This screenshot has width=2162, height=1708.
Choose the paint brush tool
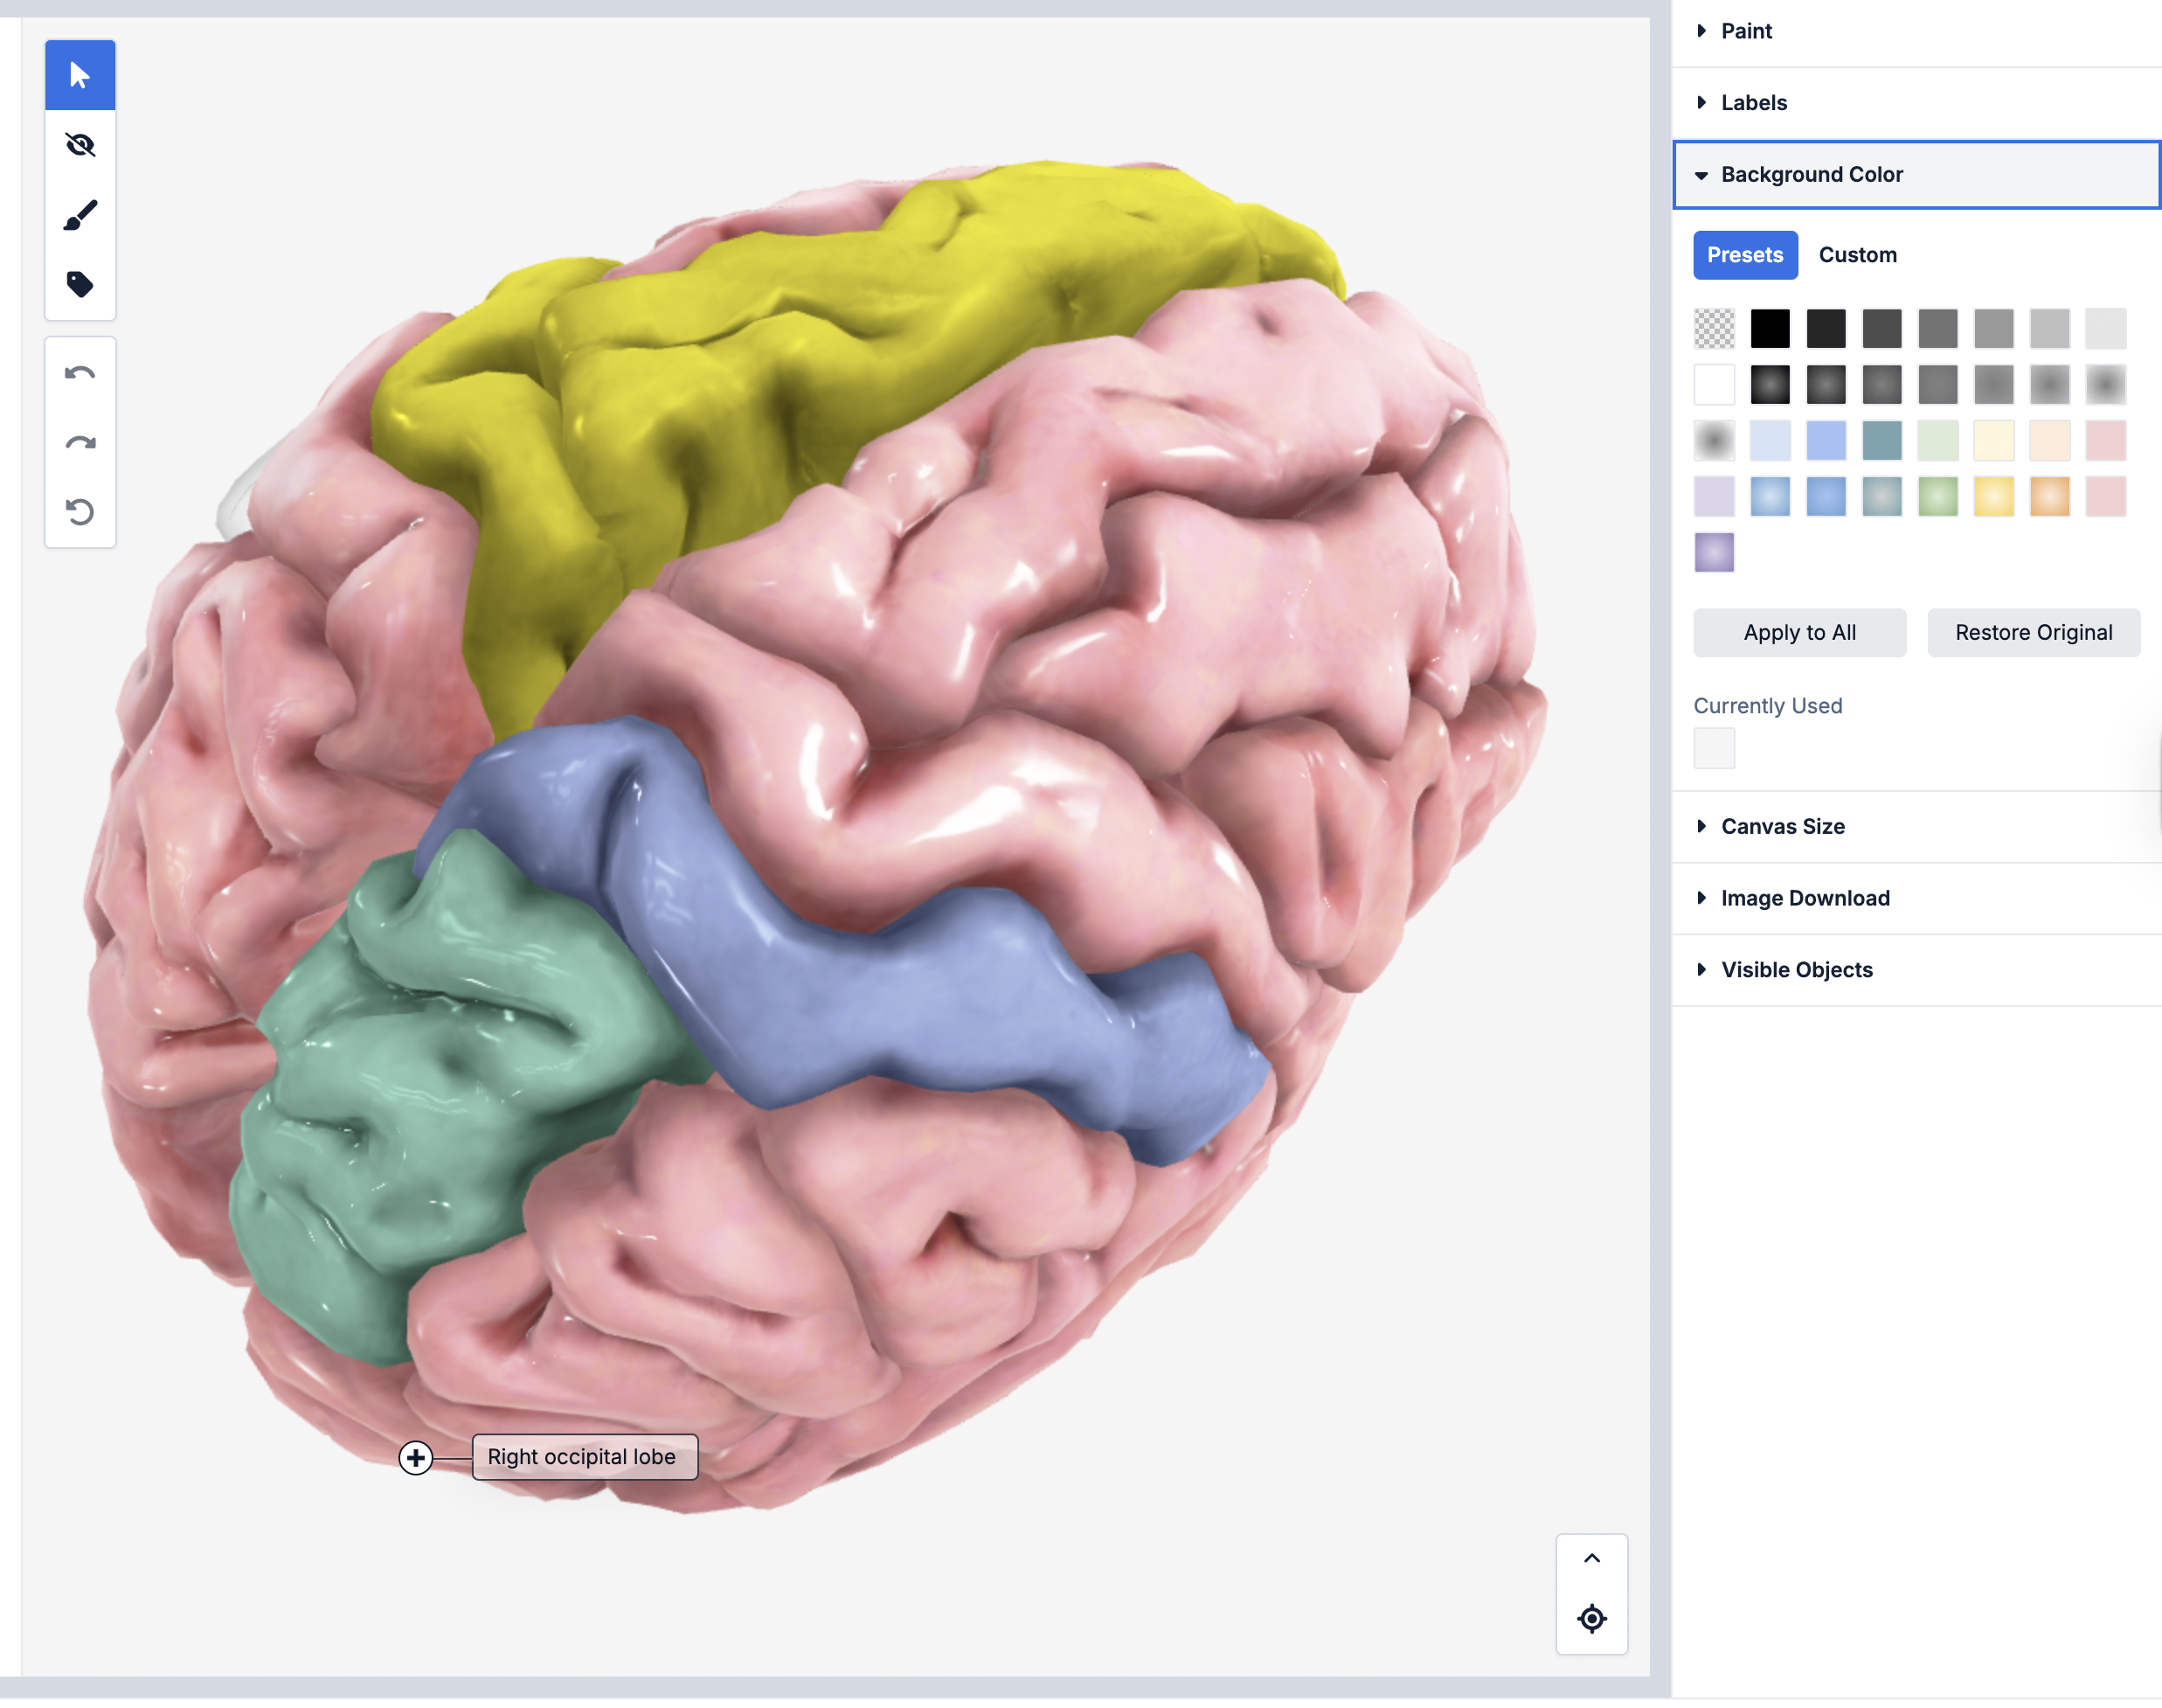[x=80, y=215]
